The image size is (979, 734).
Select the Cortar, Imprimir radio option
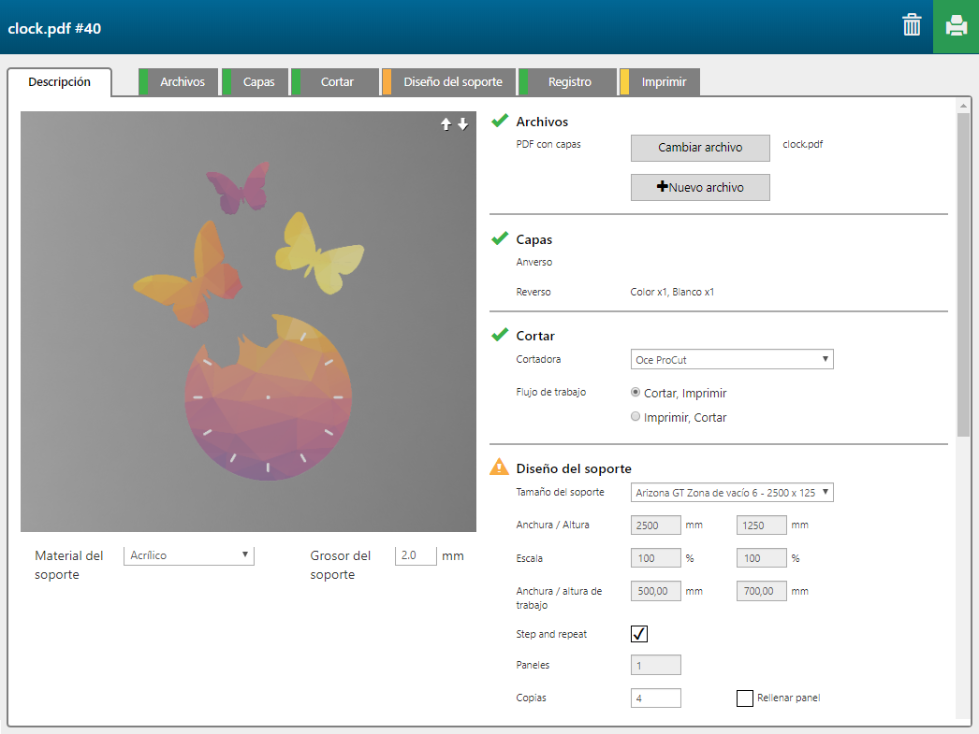[636, 393]
